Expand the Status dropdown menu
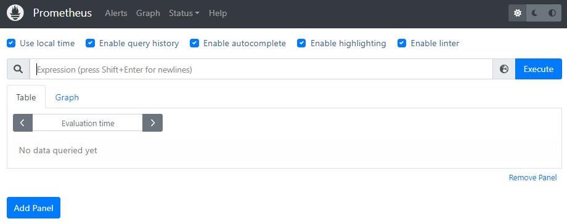 184,14
